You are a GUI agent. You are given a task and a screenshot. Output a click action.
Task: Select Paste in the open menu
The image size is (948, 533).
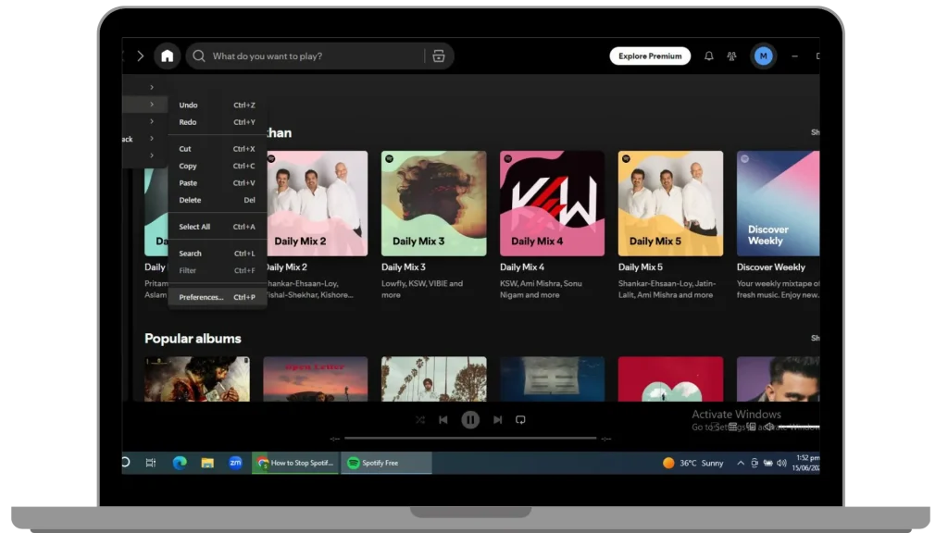217,182
